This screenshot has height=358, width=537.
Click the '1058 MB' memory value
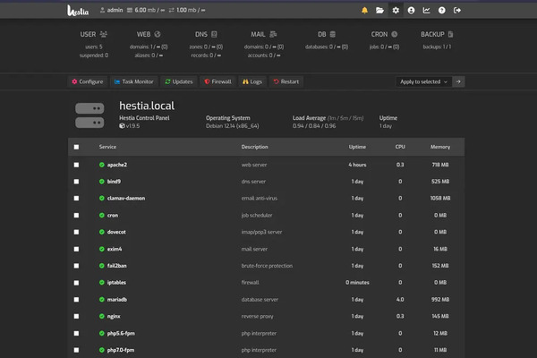[x=440, y=199]
